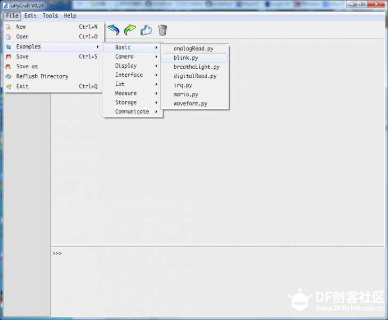Choose Exit from the File menu
This screenshot has height=320, width=388.
pyautogui.click(x=53, y=86)
